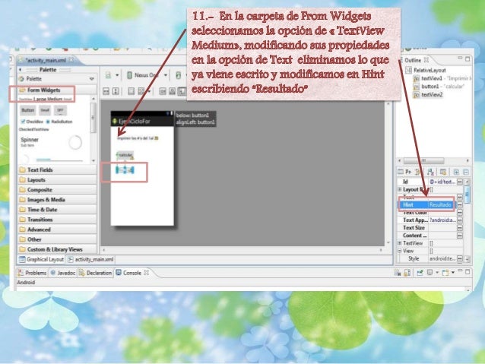Open the Text Size property ellipsis editor button
This screenshot has width=485, height=364.
click(x=460, y=228)
